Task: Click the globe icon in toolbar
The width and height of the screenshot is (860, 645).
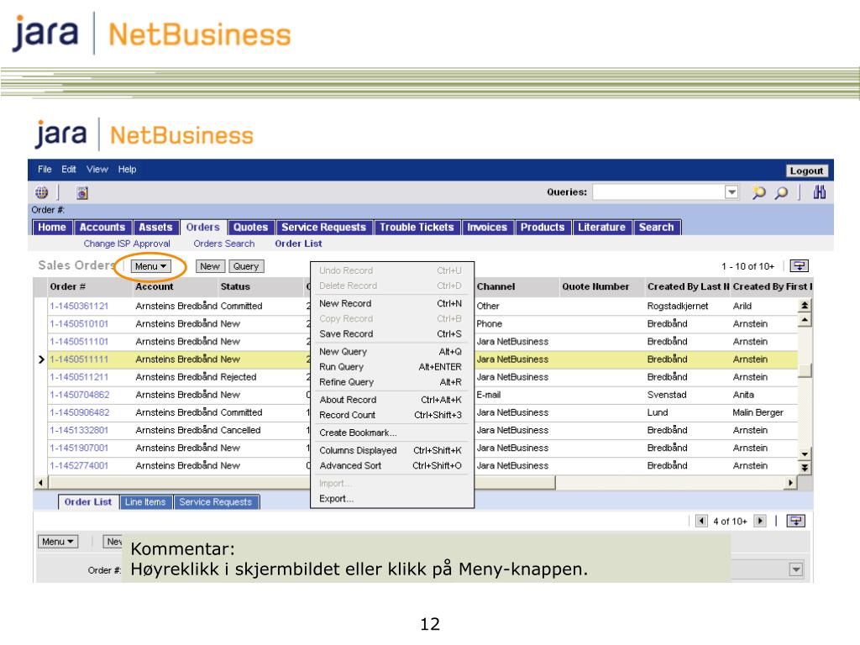Action: coord(42,192)
